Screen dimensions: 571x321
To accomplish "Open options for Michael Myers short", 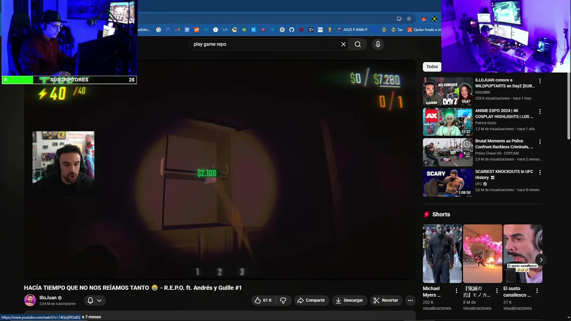I will tap(456, 291).
